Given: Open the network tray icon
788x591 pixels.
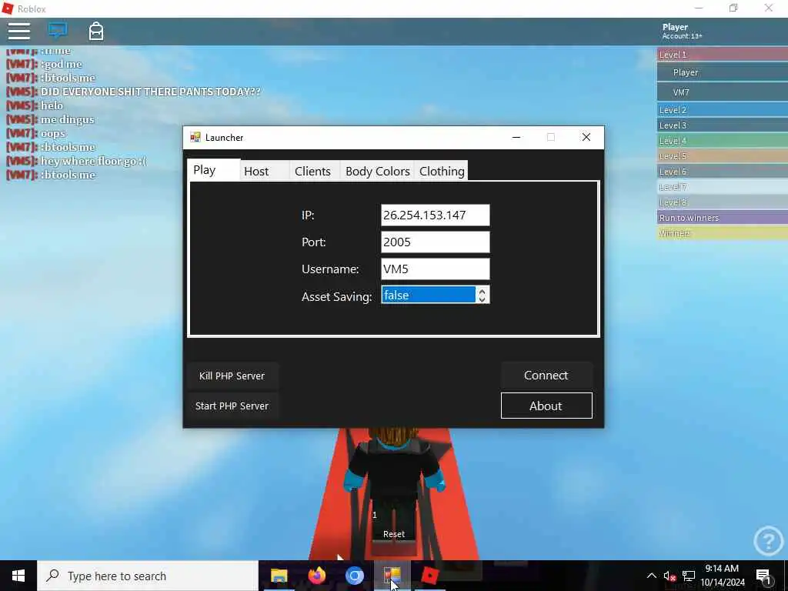Looking at the screenshot, I should (689, 576).
